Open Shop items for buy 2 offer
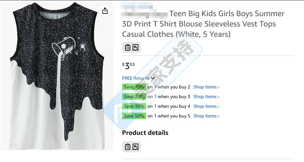 [x=206, y=87]
